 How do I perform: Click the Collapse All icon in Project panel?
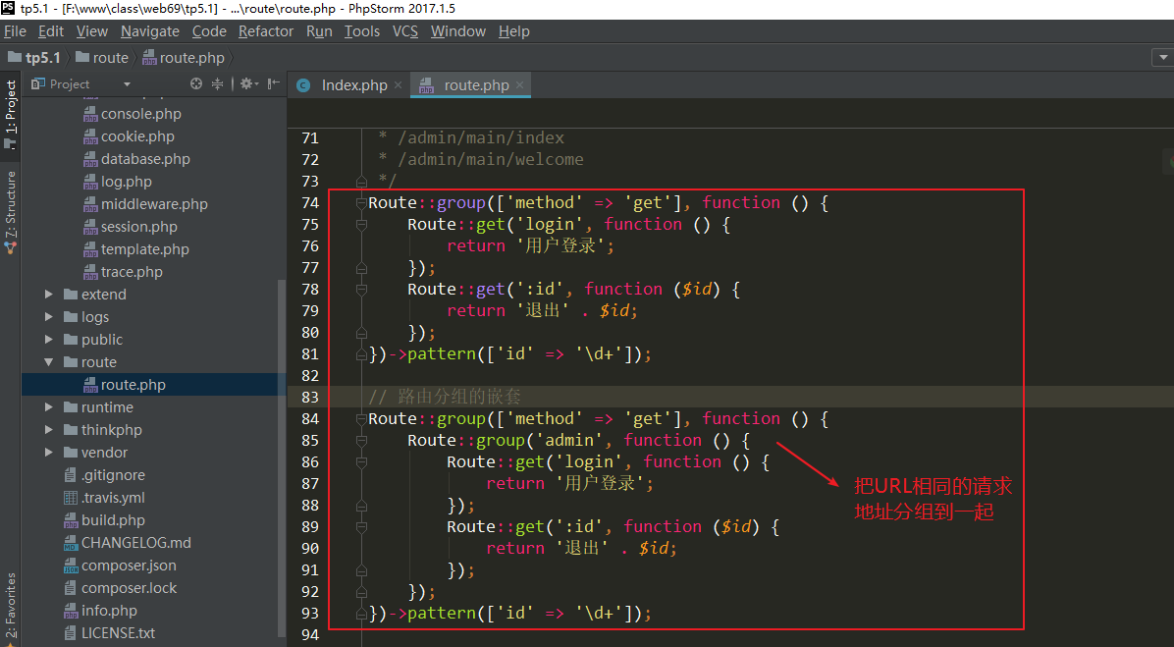coord(217,83)
